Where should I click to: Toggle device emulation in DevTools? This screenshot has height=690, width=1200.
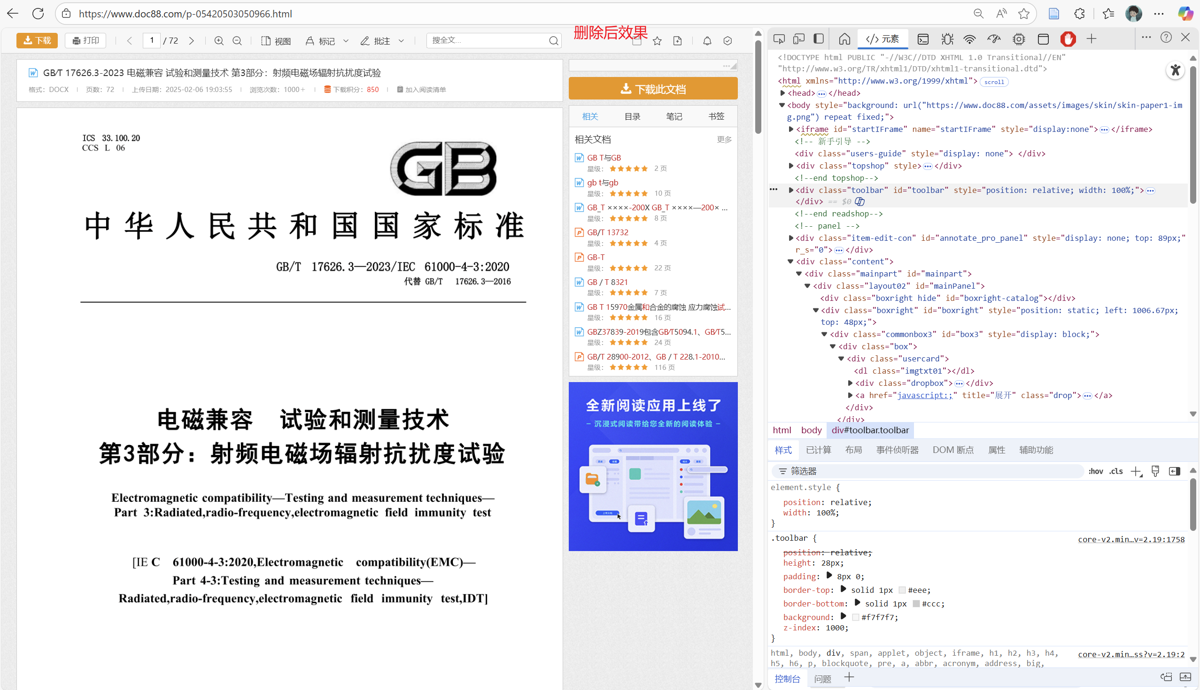799,39
